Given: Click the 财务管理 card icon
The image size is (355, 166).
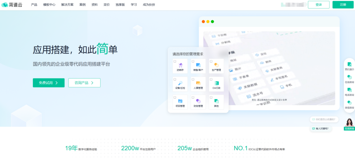Looking at the screenshot, I should pos(198,101).
